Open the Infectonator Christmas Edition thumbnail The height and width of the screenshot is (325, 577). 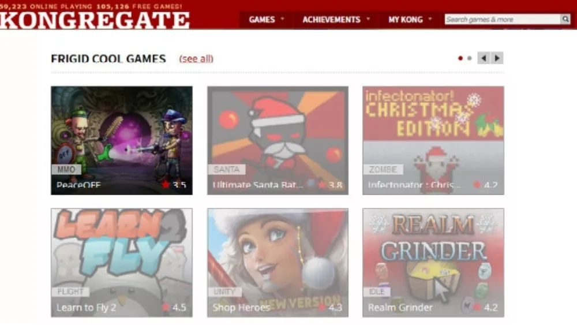(x=433, y=140)
